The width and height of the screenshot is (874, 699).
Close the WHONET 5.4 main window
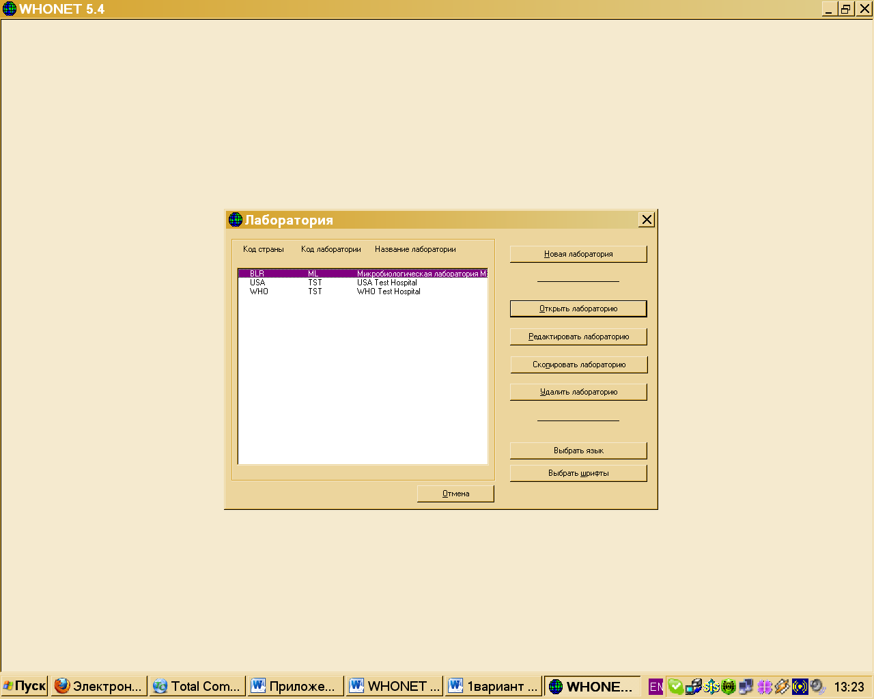click(864, 9)
